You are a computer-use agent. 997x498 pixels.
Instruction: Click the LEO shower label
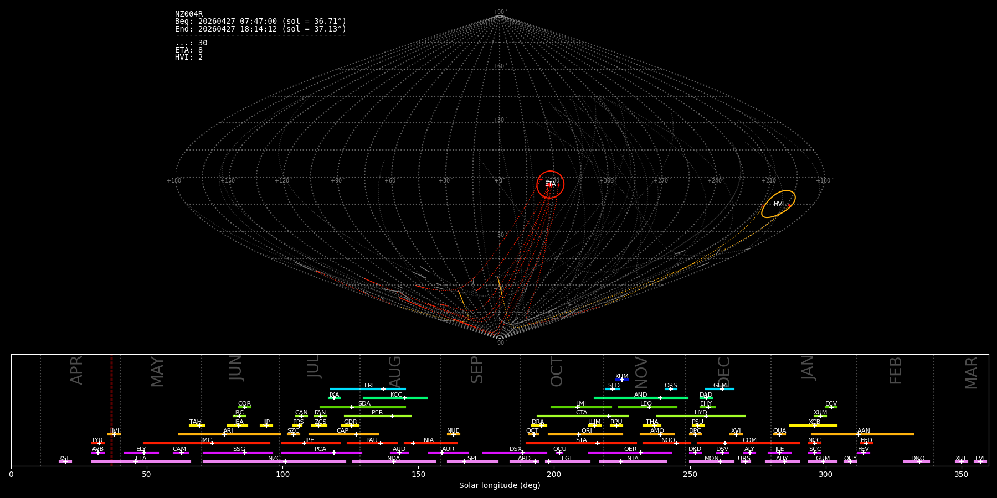pos(646,404)
